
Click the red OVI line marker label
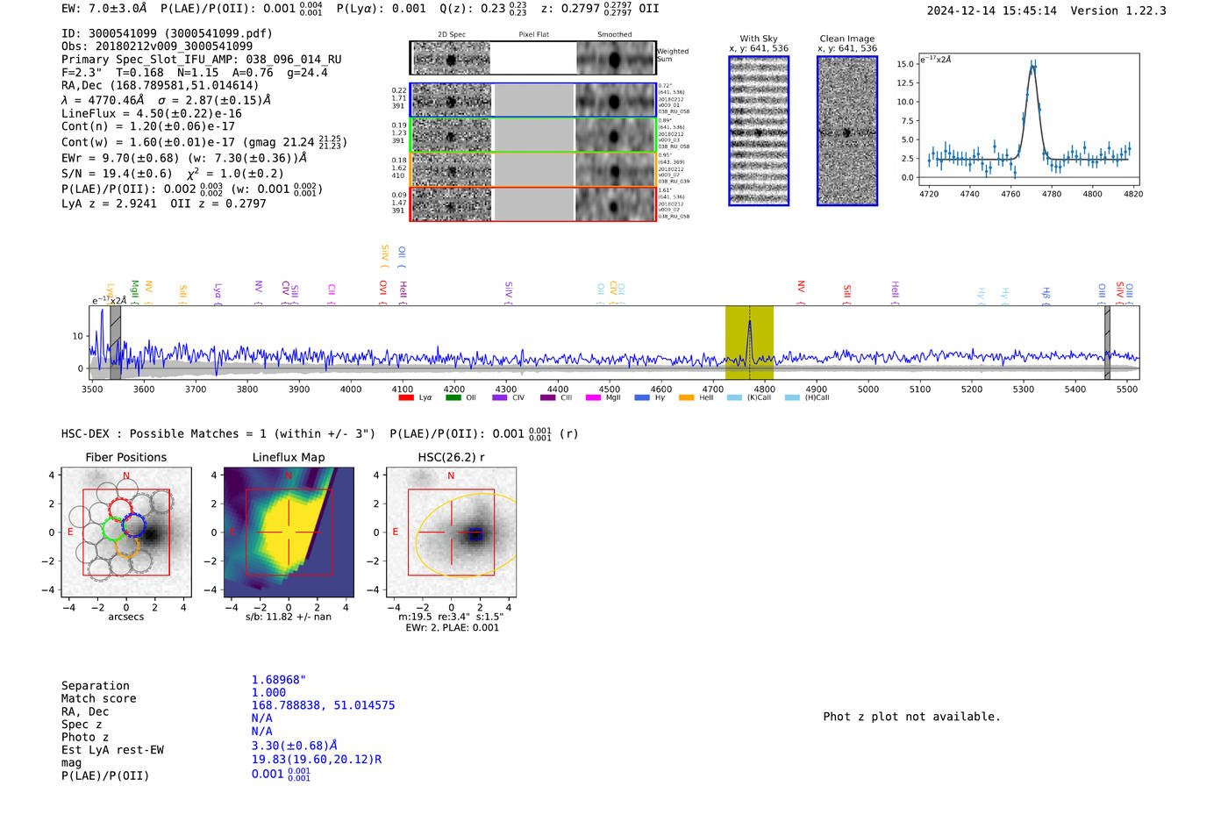click(x=383, y=288)
